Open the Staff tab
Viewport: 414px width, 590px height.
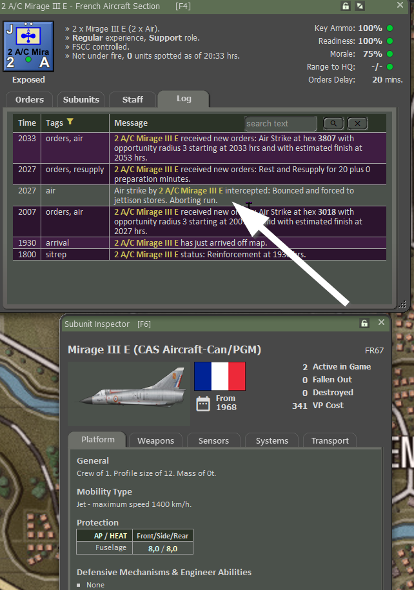tap(132, 100)
